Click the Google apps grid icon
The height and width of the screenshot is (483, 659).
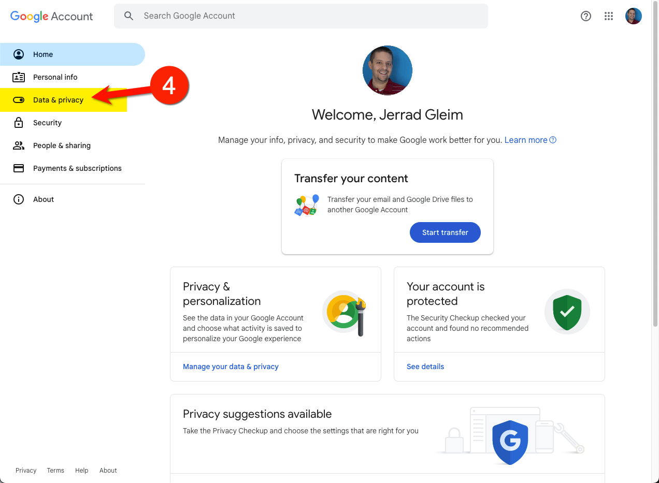coord(609,16)
